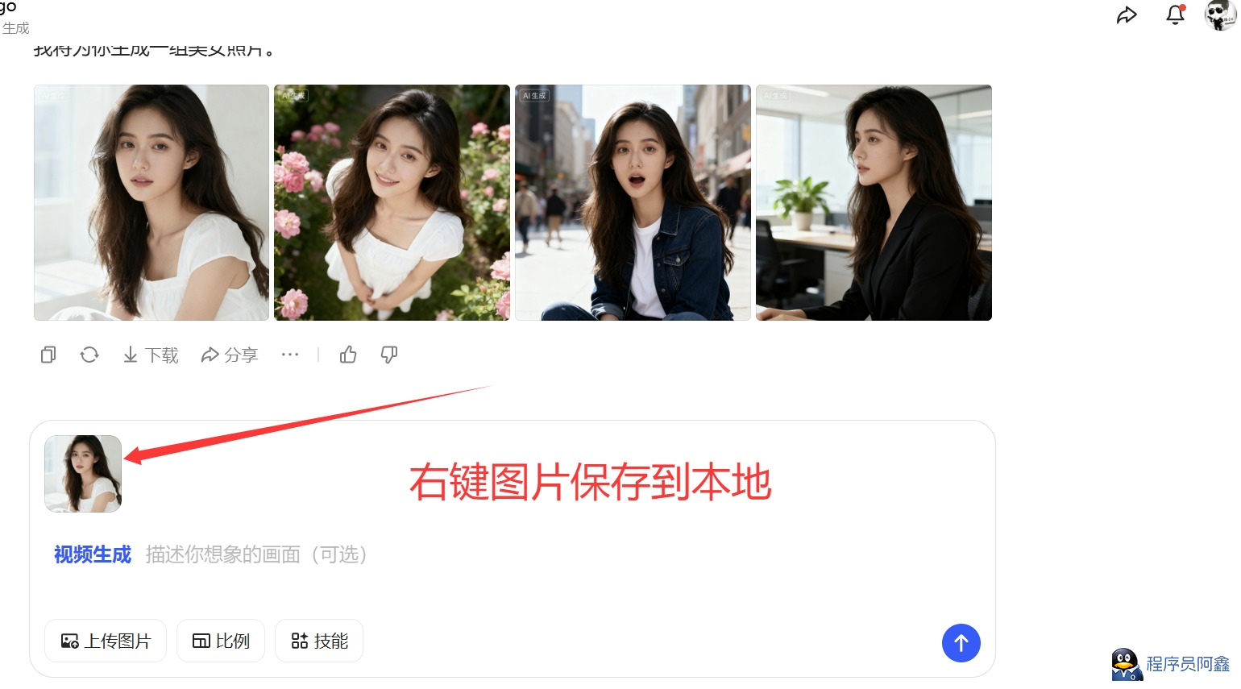1241x689 pixels.
Task: Open the generated office portrait in black blazer
Action: (874, 202)
